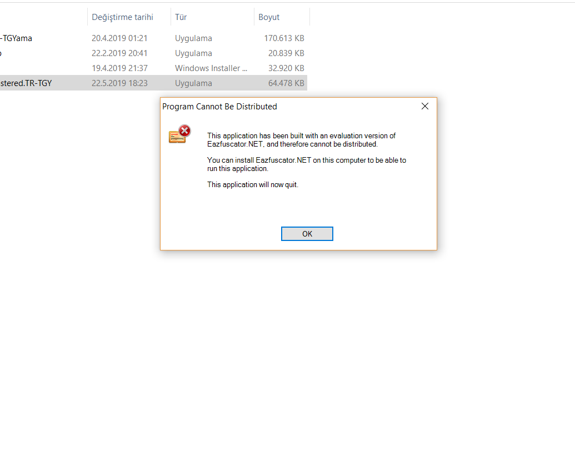Select the Windows Installer file row
The width and height of the screenshot is (575, 452).
tap(153, 68)
